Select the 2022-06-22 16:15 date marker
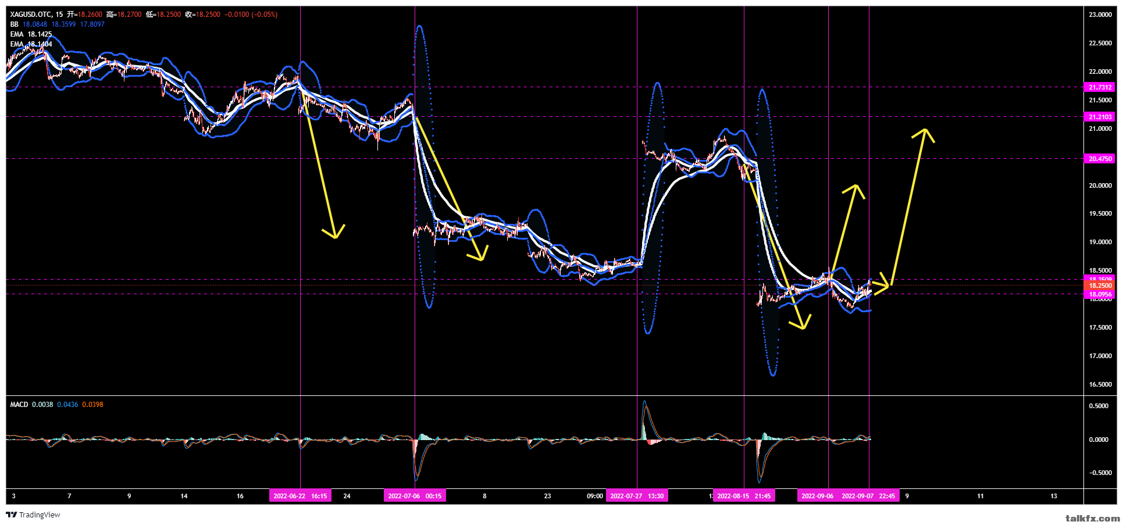 300,496
